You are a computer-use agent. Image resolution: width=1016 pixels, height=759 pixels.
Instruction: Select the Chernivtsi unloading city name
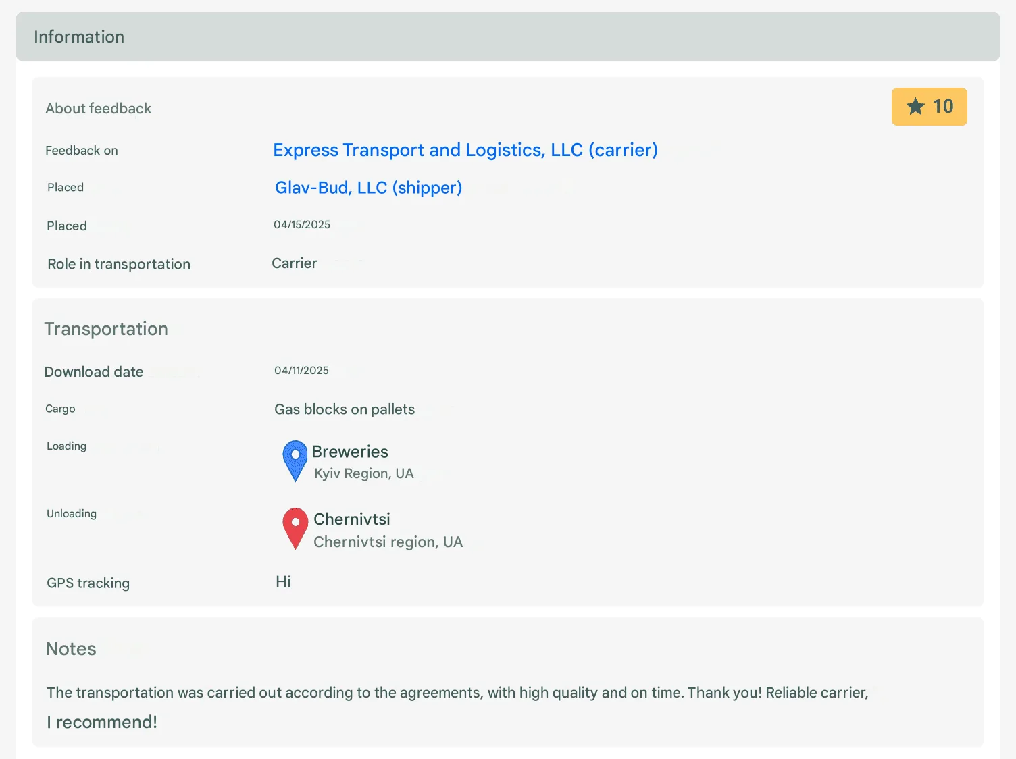coord(352,519)
